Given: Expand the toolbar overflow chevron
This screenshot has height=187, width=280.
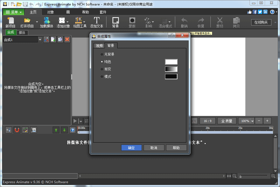Looking at the screenshot, I should 275,22.
